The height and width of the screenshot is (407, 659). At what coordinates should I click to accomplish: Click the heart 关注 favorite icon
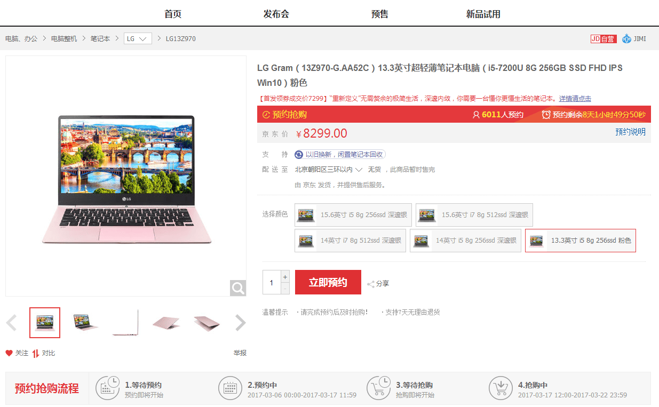click(x=9, y=353)
